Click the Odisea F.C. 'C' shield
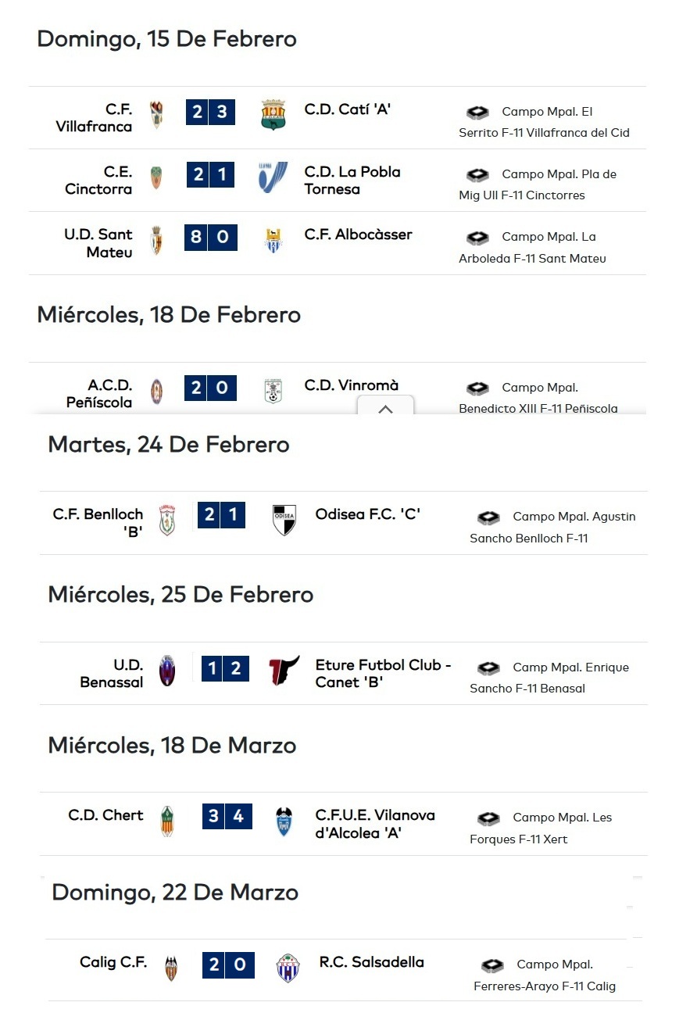Screen dimensions: 697x1020 click(x=284, y=520)
